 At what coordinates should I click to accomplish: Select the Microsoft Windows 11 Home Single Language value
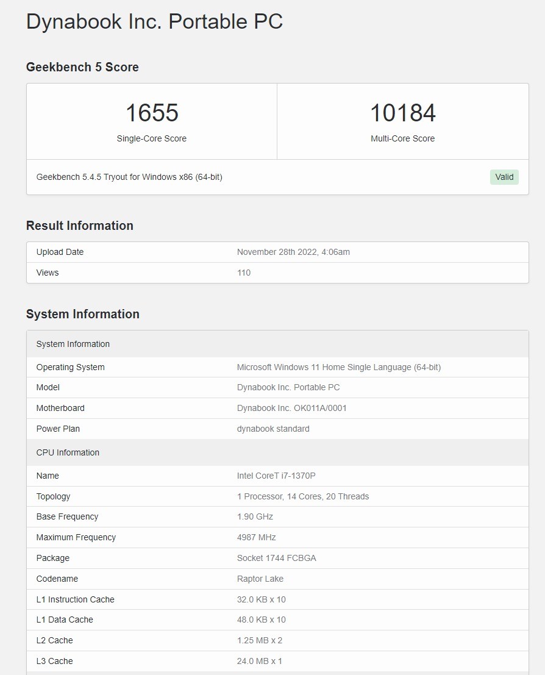(339, 367)
